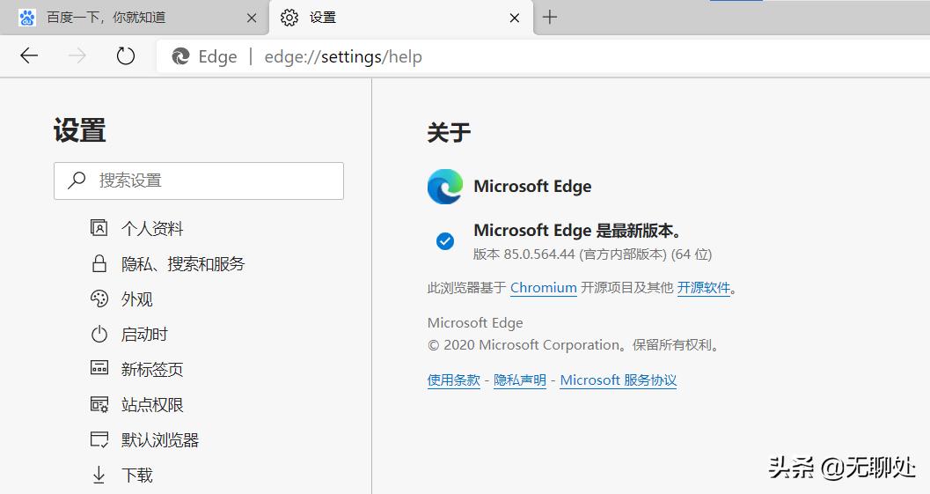The width and height of the screenshot is (930, 494).
Task: Click the gear favicon on 设置 tab
Action: [x=289, y=18]
